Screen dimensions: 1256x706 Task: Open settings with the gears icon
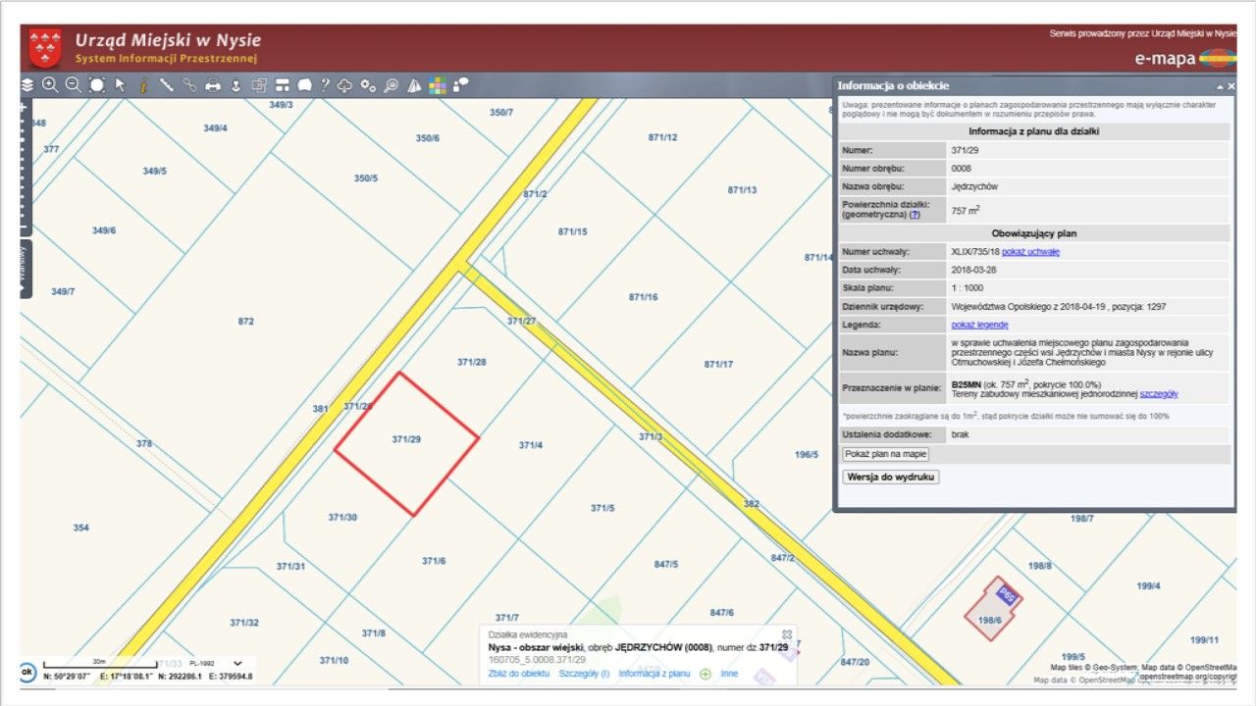pyautogui.click(x=368, y=85)
